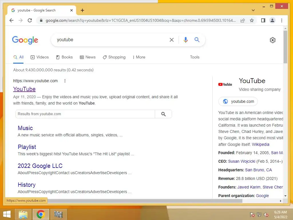Open Google quick settings gear
Image resolution: width=293 pixels, height=220 pixels.
click(273, 40)
